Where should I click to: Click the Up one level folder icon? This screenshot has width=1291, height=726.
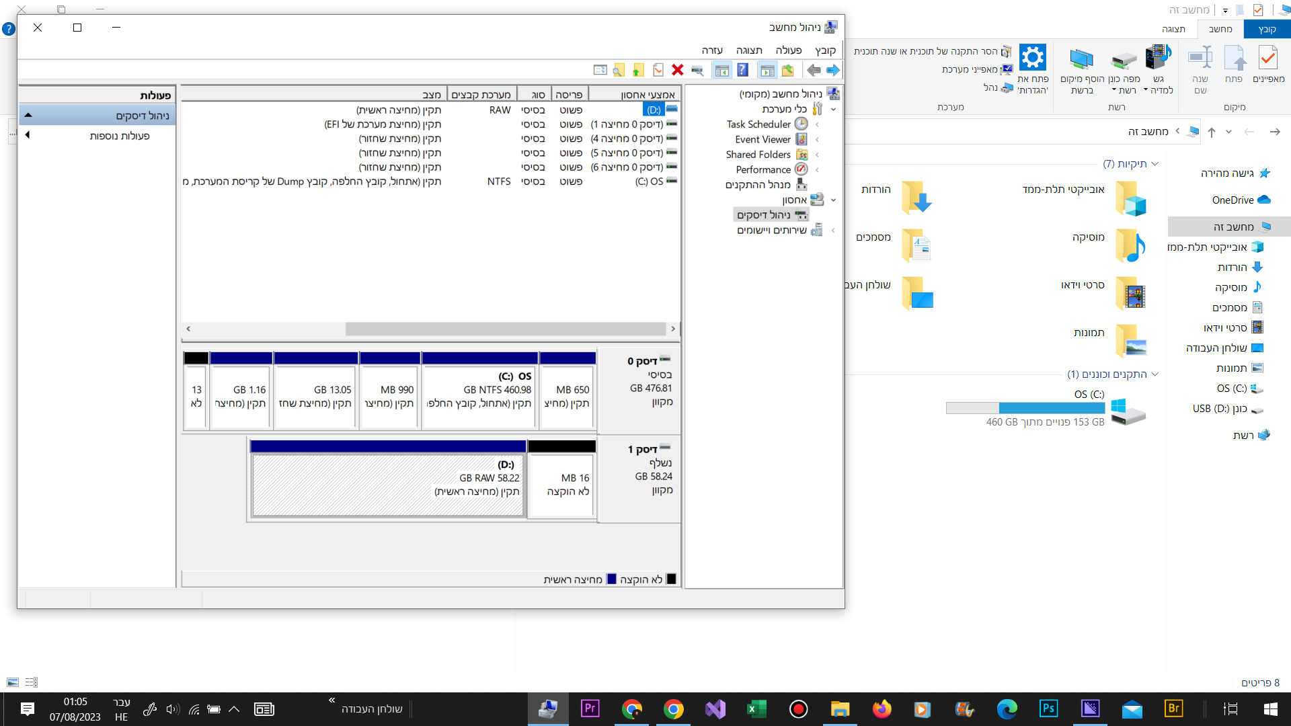click(x=788, y=70)
